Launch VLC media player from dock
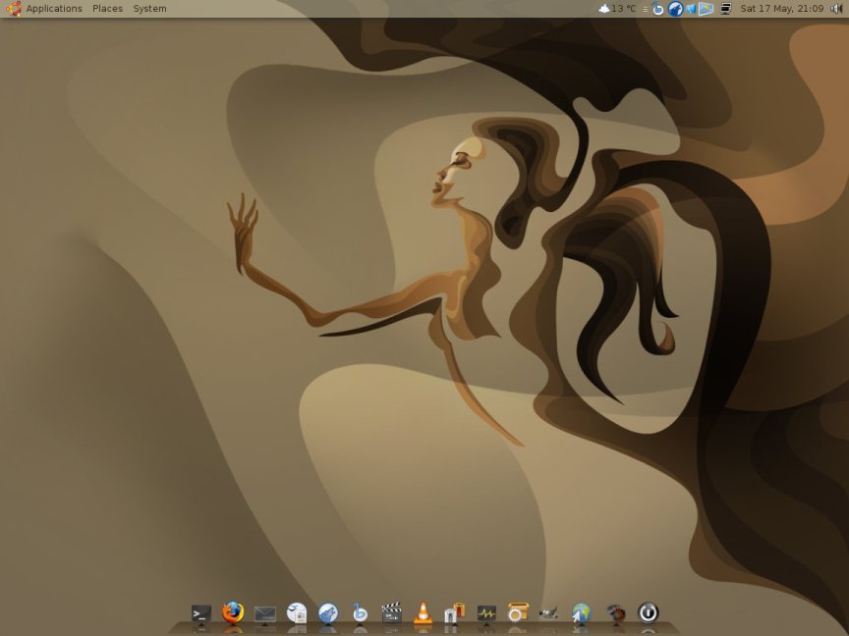Viewport: 849px width, 636px height. coord(423,613)
